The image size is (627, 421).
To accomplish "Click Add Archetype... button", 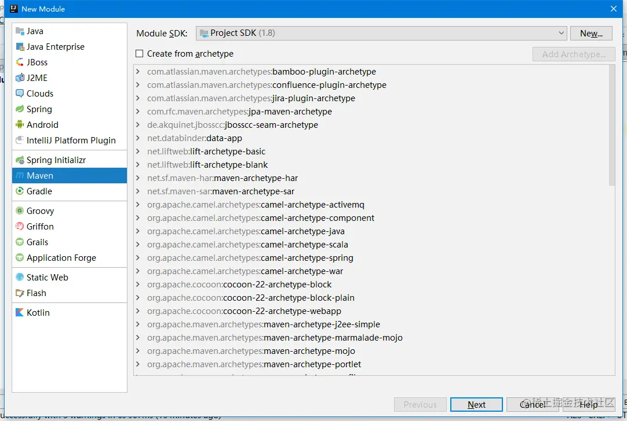I will pyautogui.click(x=574, y=54).
